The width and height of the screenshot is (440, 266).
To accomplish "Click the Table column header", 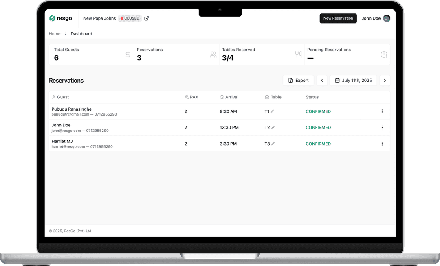I will coord(273,97).
